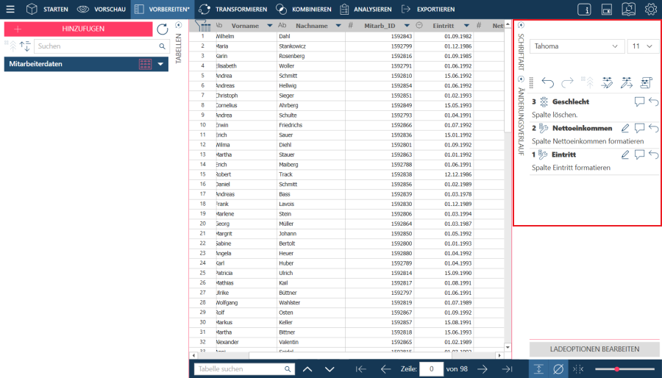The height and width of the screenshot is (378, 662).
Task: Open the hamburger main menu
Action: point(10,10)
